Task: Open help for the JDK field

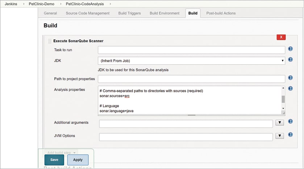Action: coord(290,60)
